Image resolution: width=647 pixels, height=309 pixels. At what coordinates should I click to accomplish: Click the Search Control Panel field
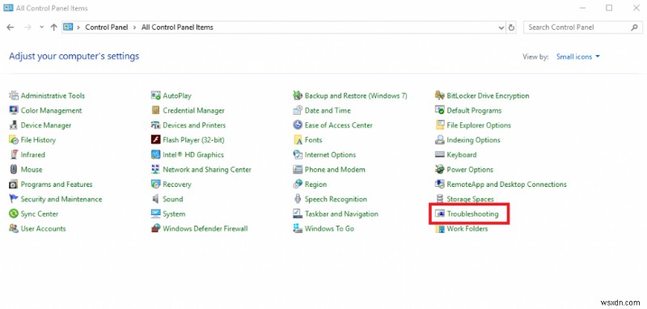(x=583, y=28)
